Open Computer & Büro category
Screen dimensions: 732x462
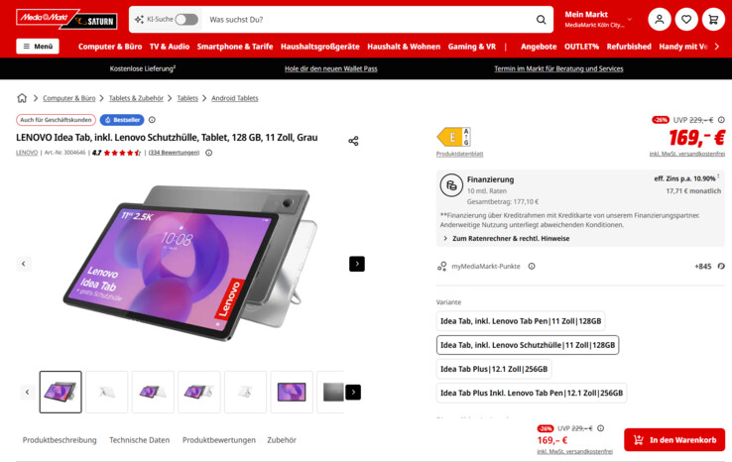point(110,47)
